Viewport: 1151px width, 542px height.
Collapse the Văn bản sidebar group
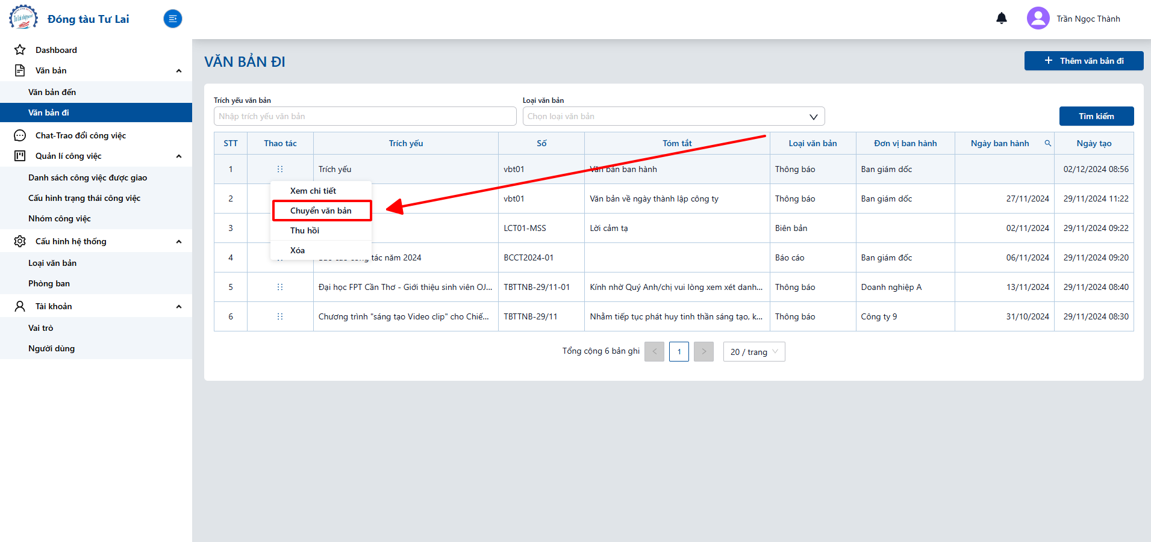(x=179, y=70)
